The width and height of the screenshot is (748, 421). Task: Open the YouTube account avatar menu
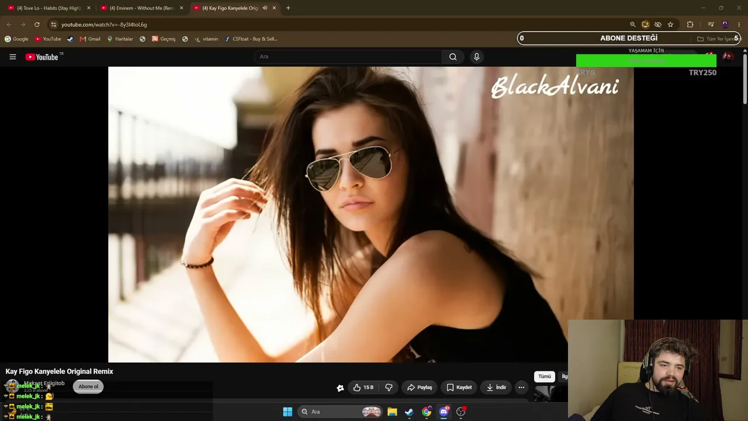728,57
